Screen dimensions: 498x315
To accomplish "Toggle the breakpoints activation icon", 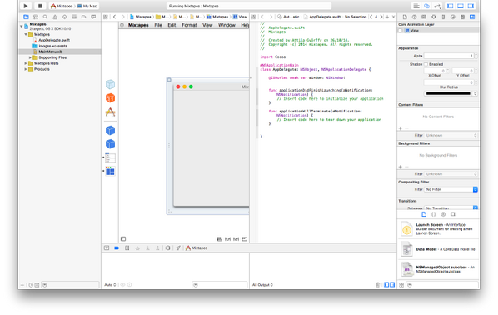I will pyautogui.click(x=117, y=248).
